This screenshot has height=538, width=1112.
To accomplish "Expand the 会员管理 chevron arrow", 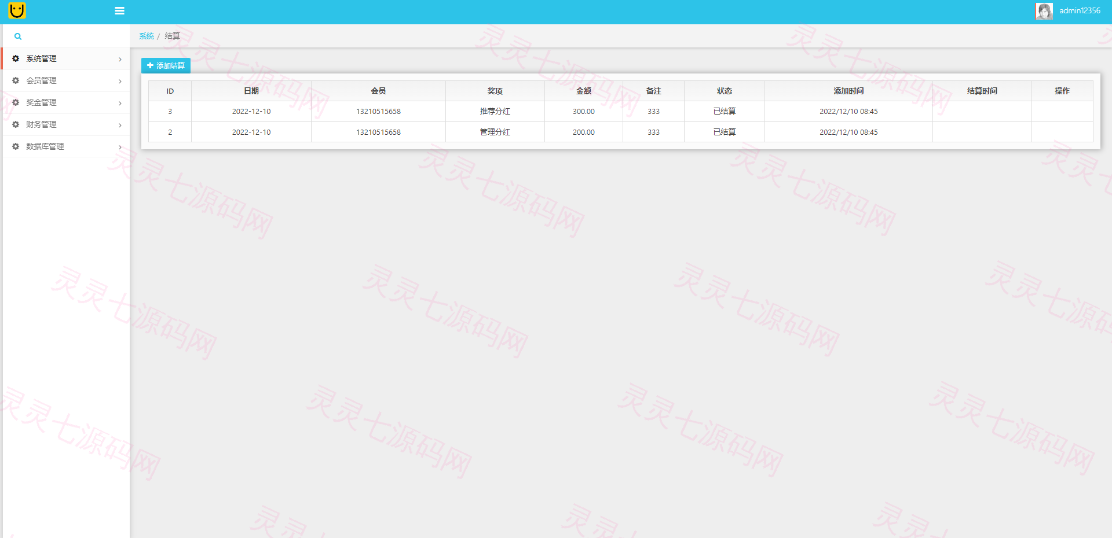I will click(120, 81).
